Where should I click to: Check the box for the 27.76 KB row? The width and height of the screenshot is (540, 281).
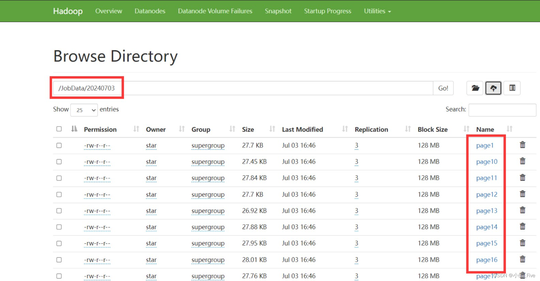59,276
